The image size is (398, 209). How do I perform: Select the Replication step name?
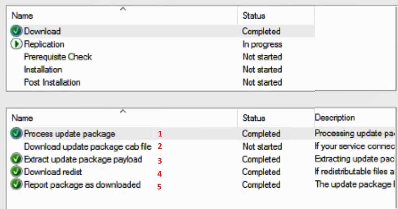44,44
